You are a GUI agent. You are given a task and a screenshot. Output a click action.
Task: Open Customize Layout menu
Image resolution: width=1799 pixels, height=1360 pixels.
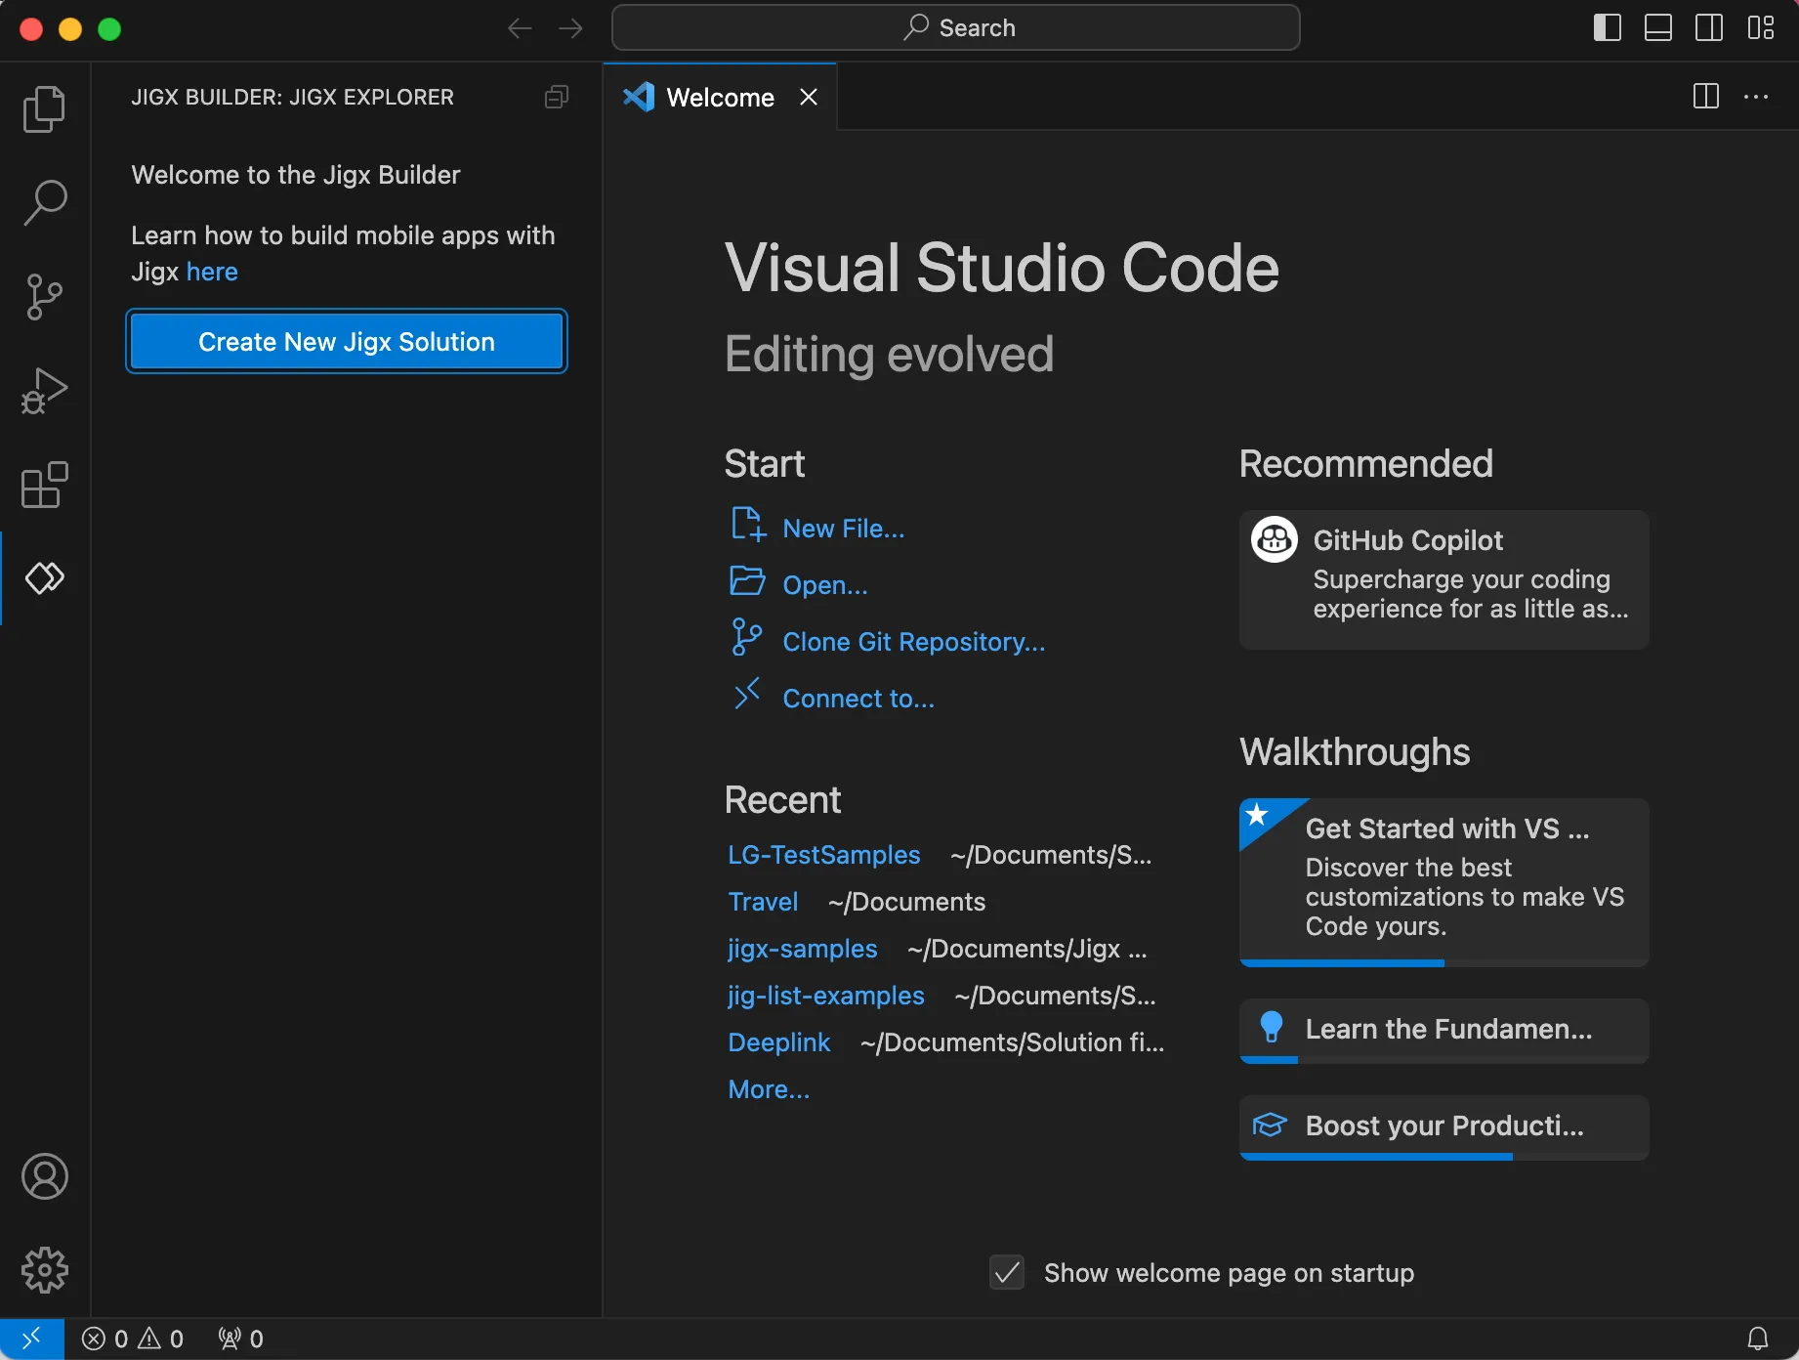pos(1761,27)
